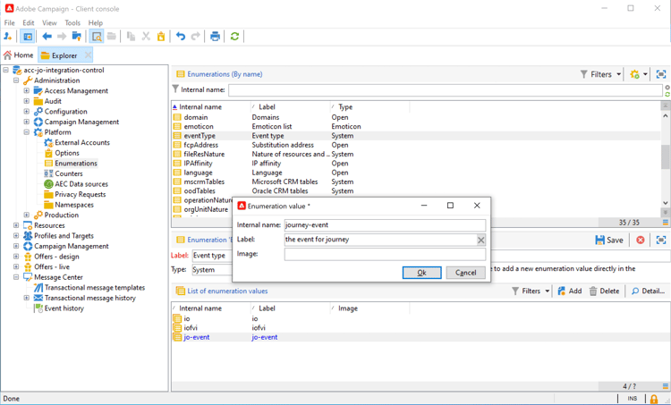The width and height of the screenshot is (671, 405).
Task: Expand the Production node
Action: pyautogui.click(x=27, y=215)
